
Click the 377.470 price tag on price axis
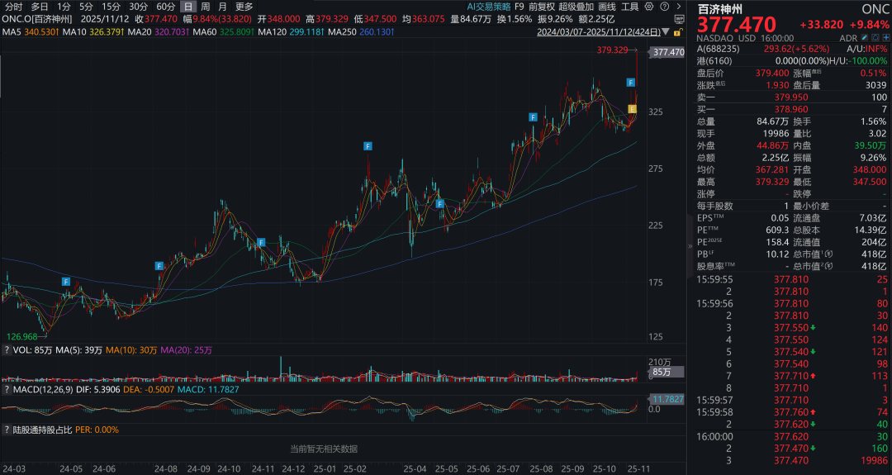(x=668, y=52)
